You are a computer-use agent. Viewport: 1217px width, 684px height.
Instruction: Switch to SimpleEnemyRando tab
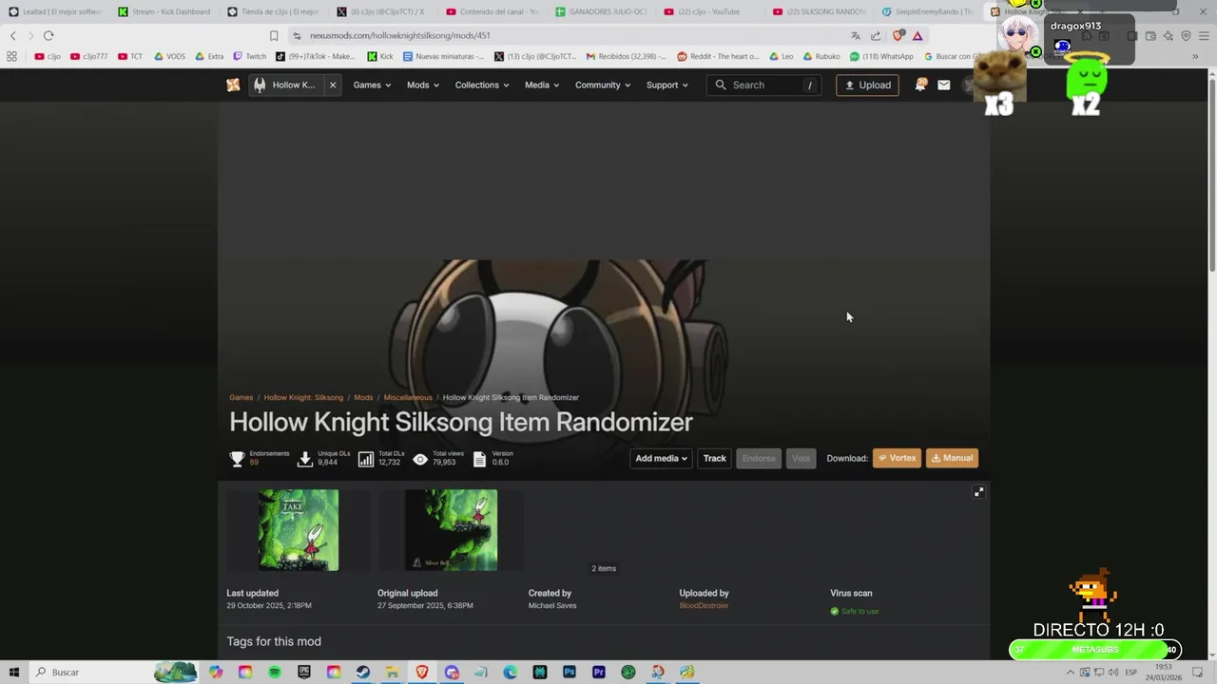click(x=928, y=11)
